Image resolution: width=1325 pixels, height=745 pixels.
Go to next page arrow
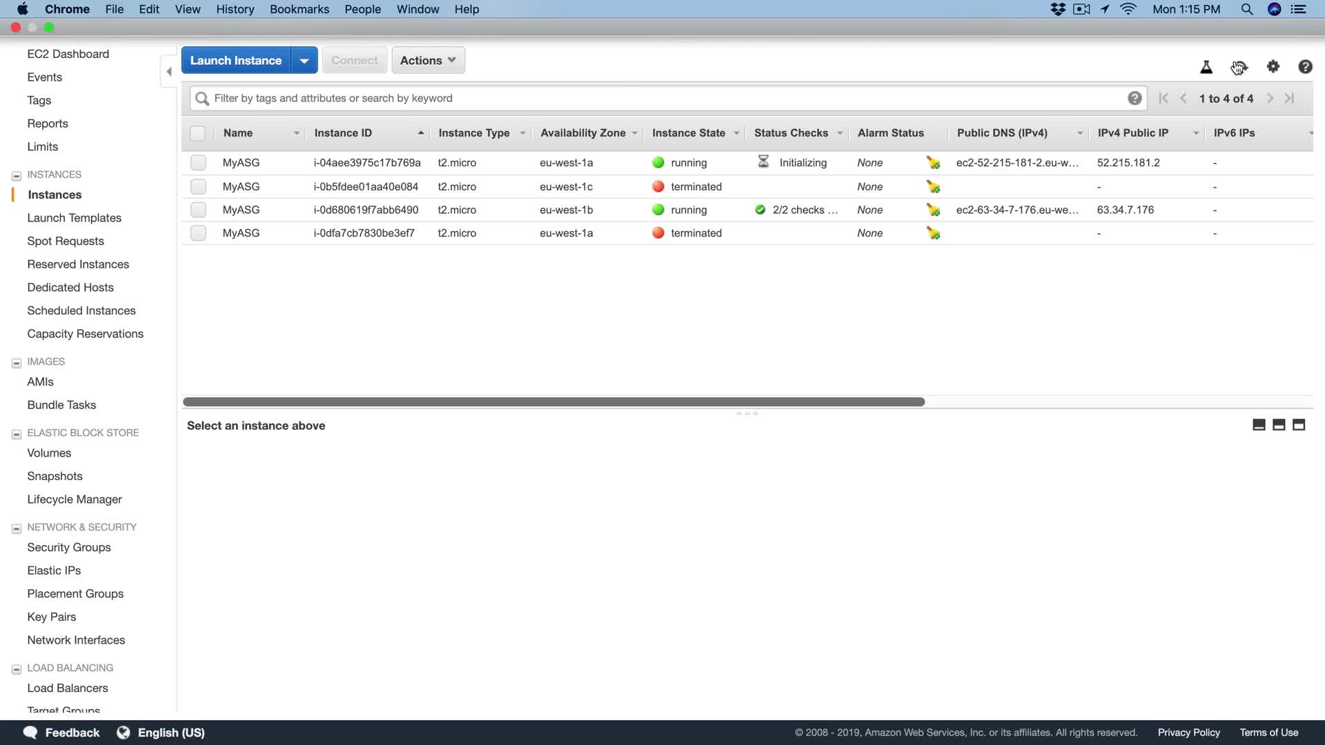coord(1270,99)
